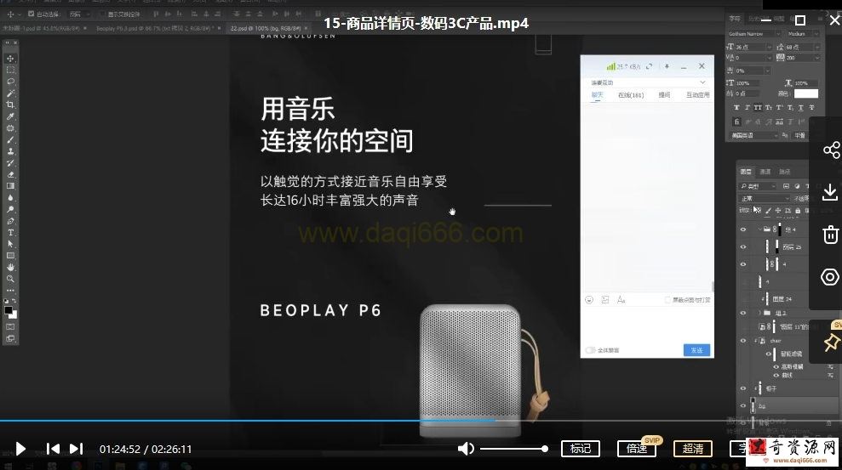Select the Brush tool
The image size is (842, 470).
pyautogui.click(x=10, y=139)
